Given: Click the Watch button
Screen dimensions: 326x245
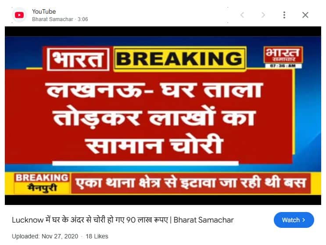Looking at the screenshot, I should pos(294,220).
